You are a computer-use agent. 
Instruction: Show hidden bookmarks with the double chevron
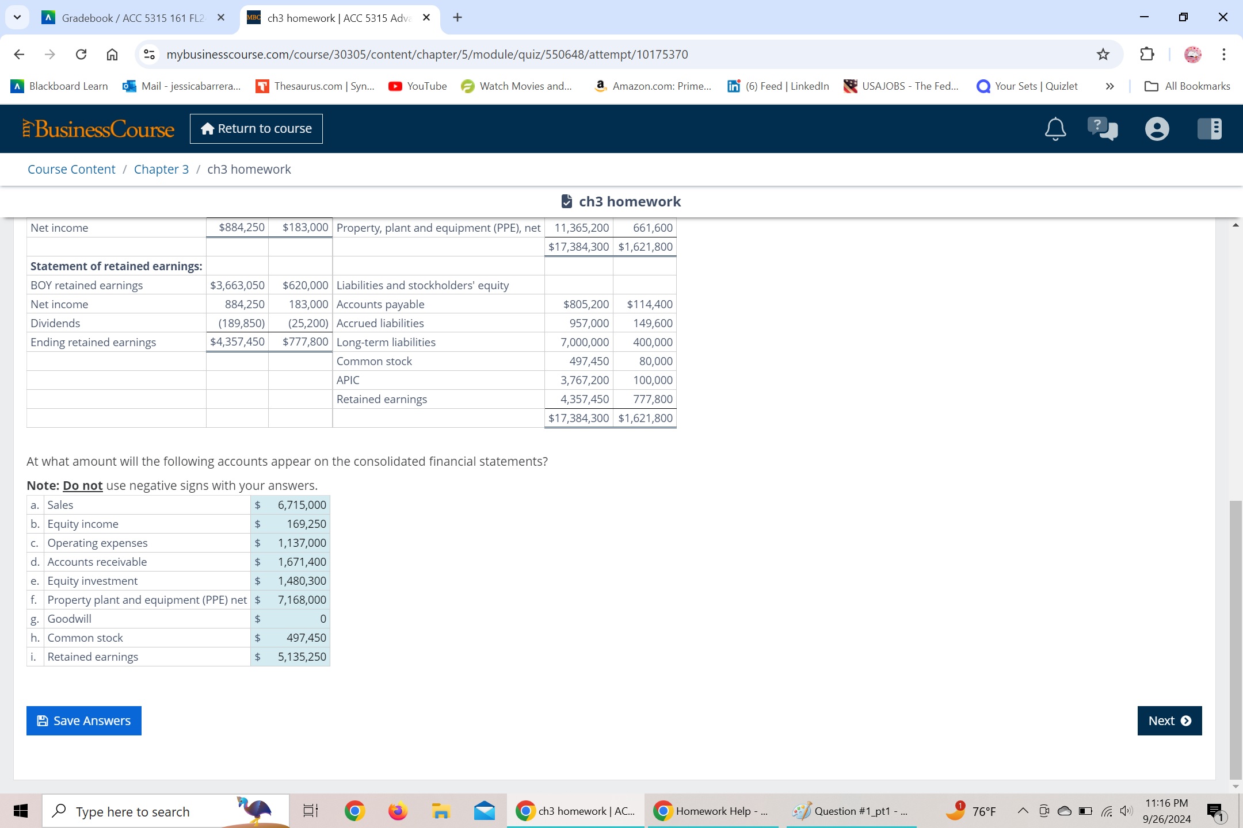coord(1108,86)
